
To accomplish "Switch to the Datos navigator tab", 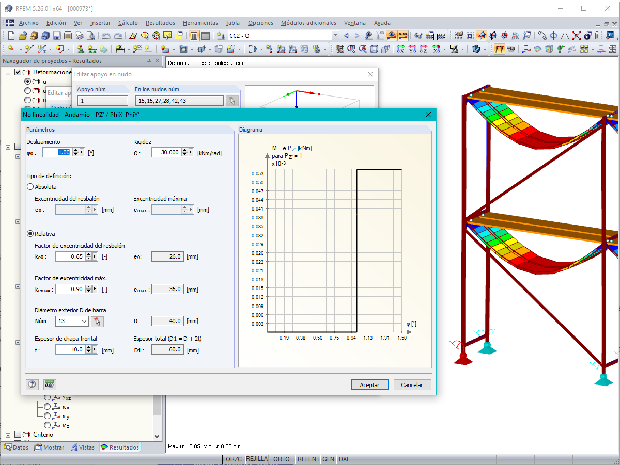I will 16,447.
